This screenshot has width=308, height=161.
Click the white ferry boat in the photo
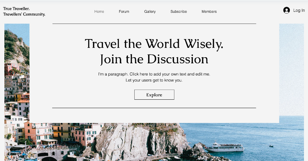tap(225, 147)
